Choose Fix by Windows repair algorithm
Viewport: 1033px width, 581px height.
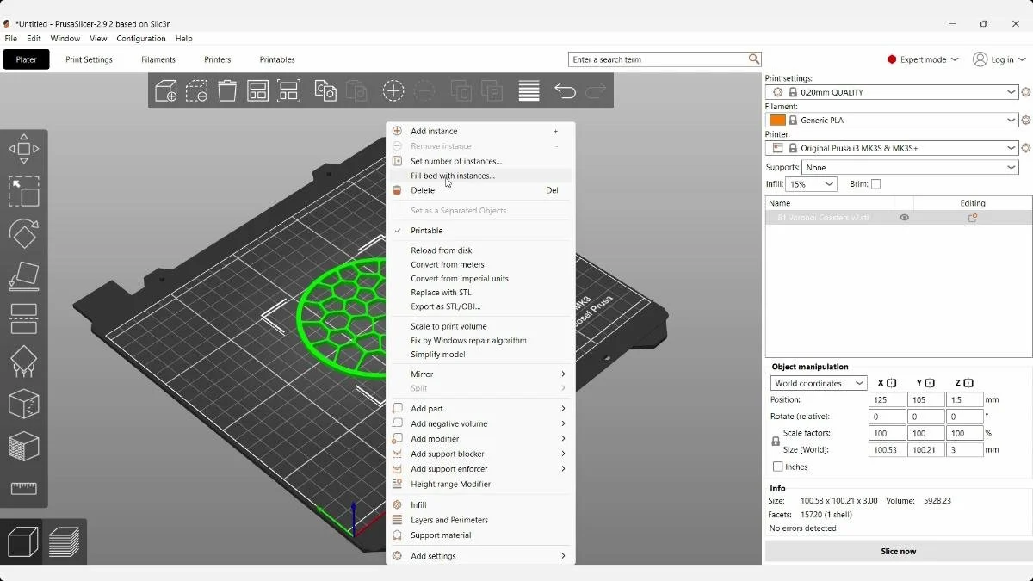479,341
